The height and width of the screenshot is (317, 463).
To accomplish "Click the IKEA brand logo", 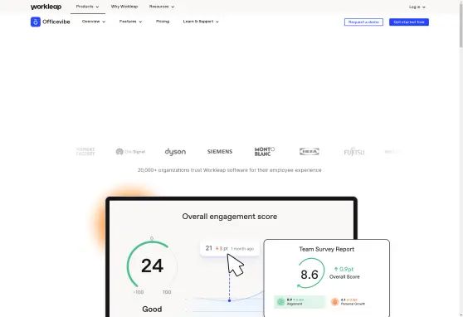I will tap(309, 152).
